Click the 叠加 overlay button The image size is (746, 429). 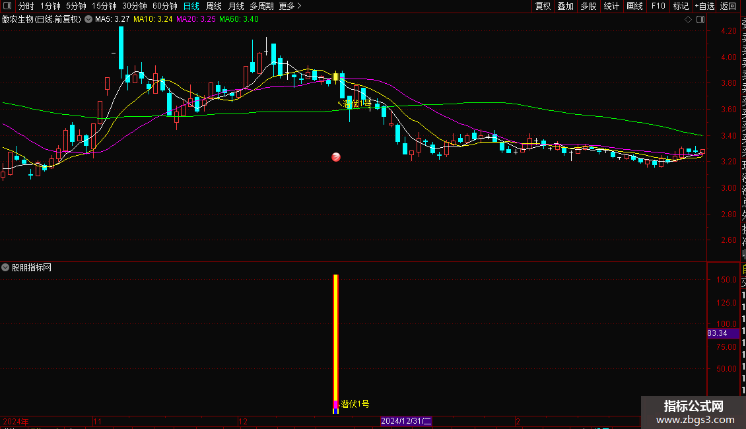pos(565,6)
